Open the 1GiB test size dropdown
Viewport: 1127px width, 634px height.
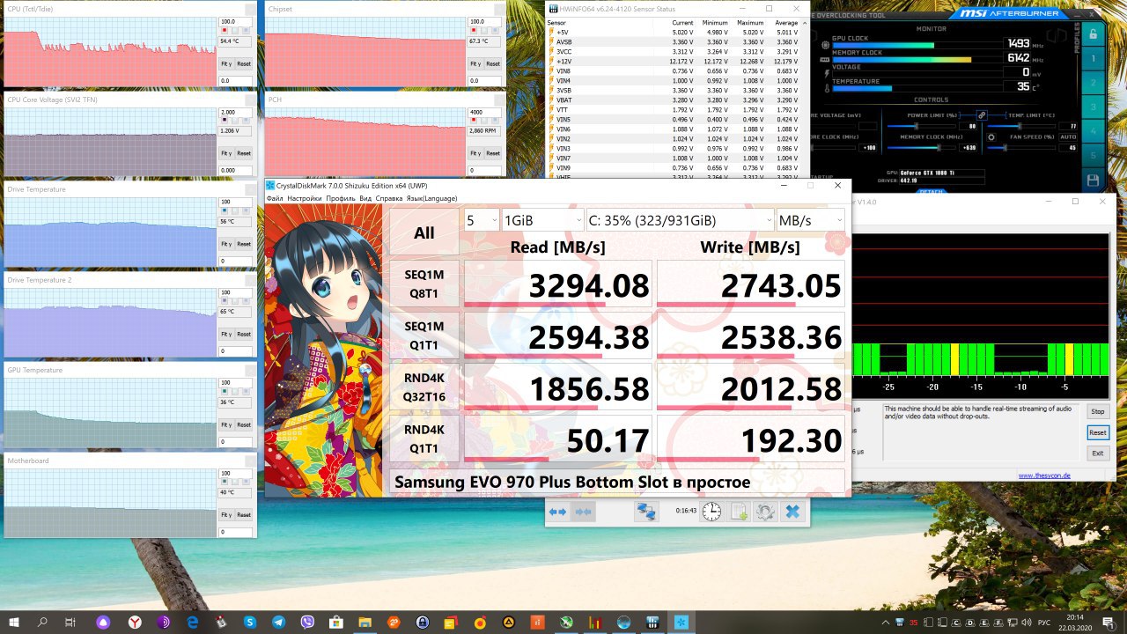pos(542,220)
